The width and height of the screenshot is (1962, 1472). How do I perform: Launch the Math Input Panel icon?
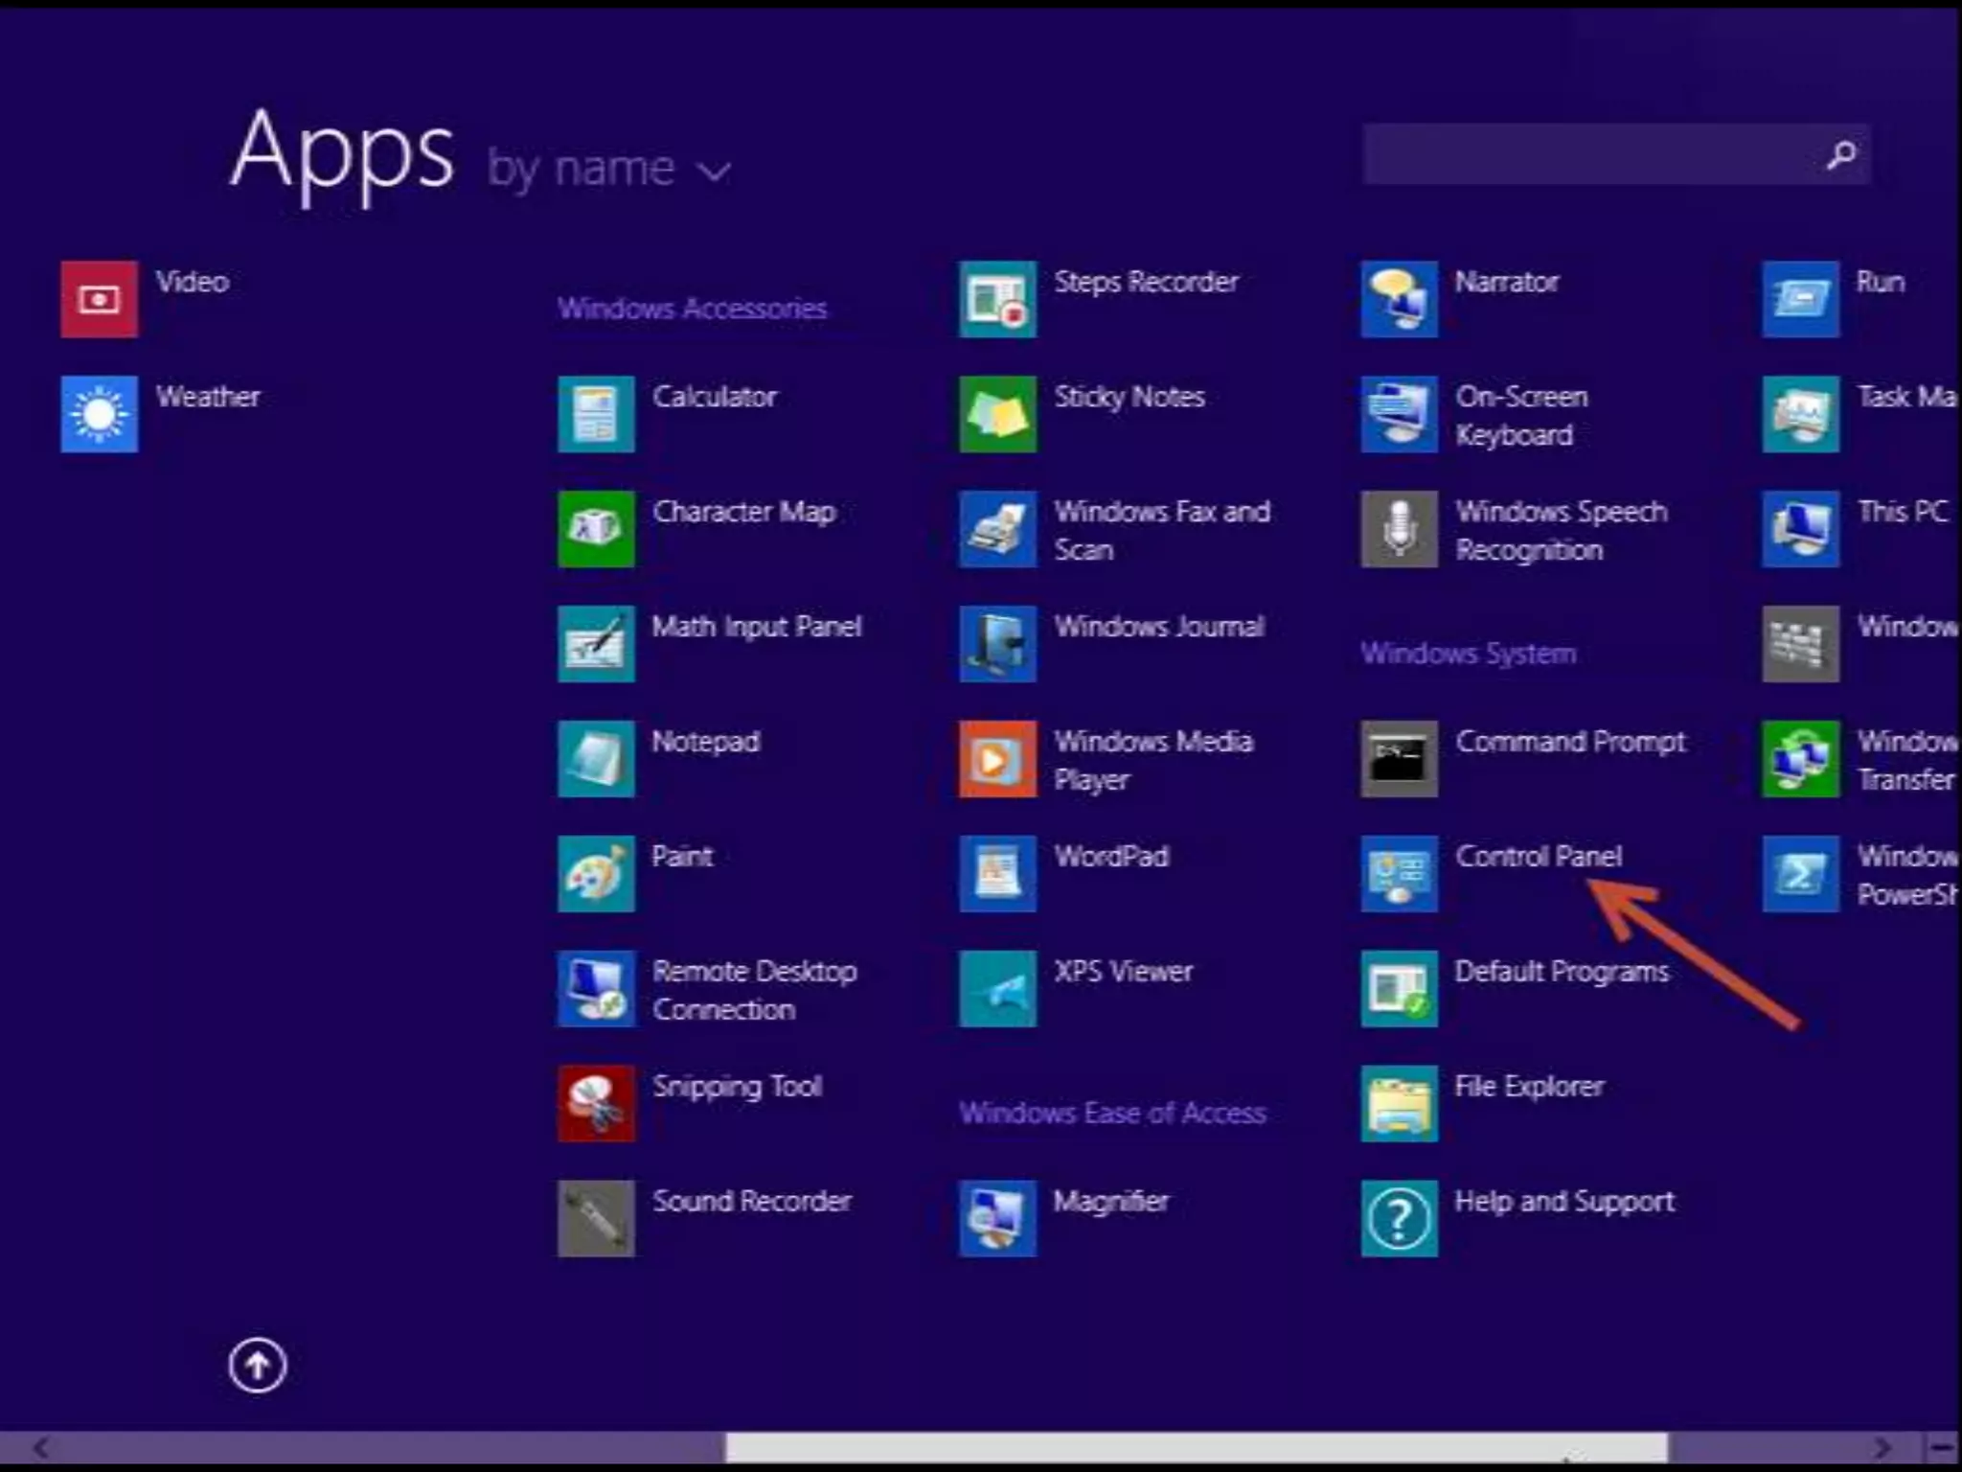(596, 644)
